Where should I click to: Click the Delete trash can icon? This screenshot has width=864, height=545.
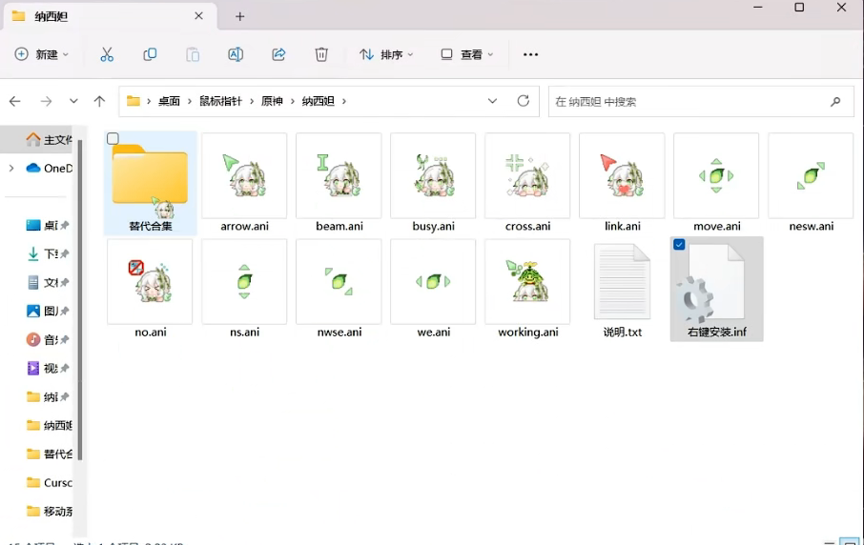321,55
